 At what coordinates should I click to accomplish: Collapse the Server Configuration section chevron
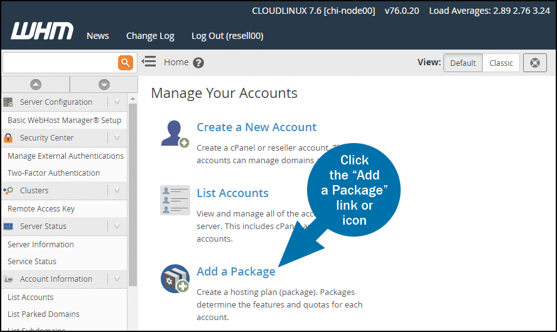pyautogui.click(x=117, y=102)
